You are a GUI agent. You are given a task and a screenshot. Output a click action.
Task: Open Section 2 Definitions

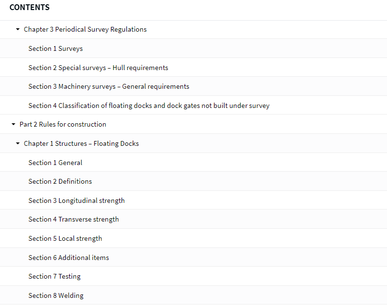point(60,181)
